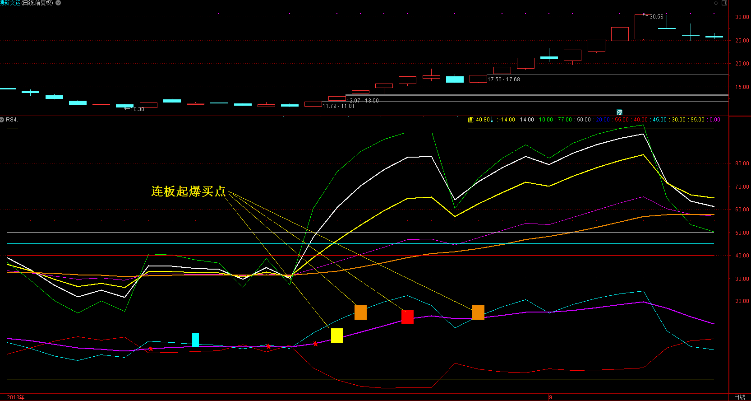Click the 德新交运 stock name

(x=10, y=3)
